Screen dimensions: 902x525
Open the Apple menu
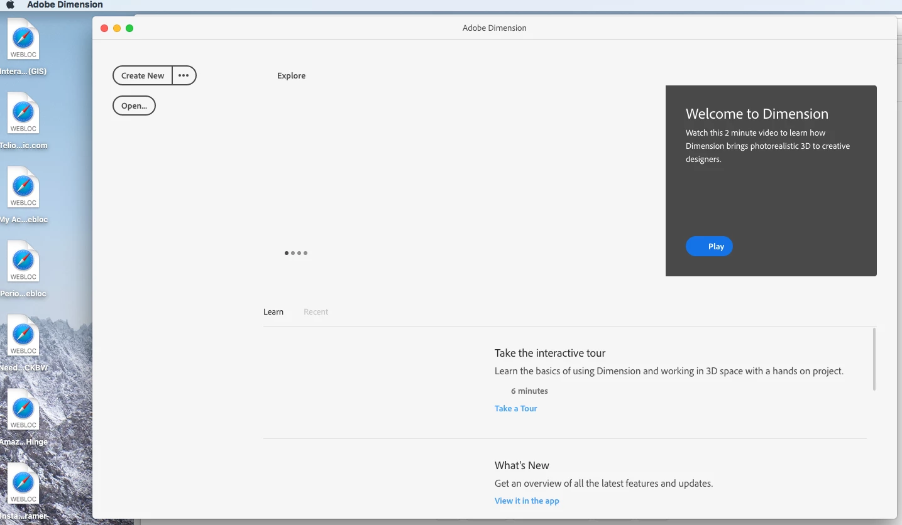tap(10, 5)
